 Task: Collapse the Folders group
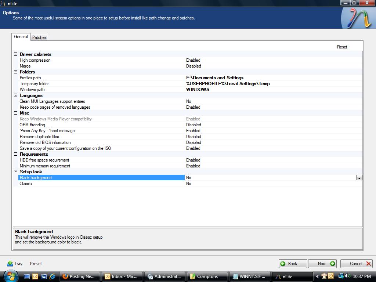[x=15, y=72]
